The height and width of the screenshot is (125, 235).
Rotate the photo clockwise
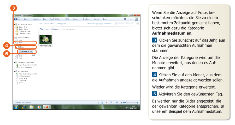pos(102,103)
